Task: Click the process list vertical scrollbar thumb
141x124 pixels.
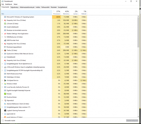Action: tap(138, 32)
